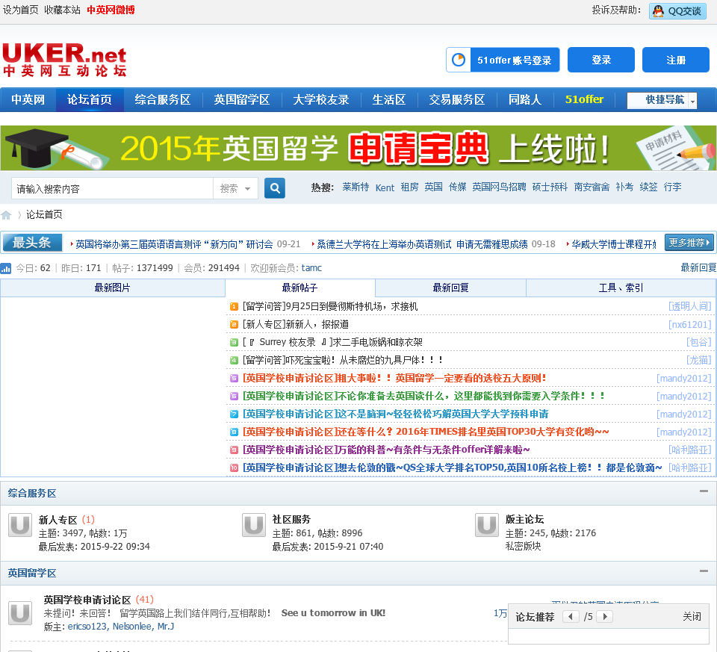Click the 版主论坛 forum U icon

click(x=486, y=525)
